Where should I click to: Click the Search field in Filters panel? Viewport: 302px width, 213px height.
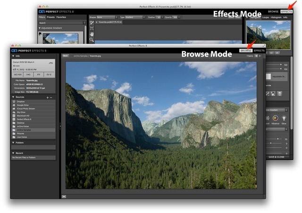click(61, 23)
